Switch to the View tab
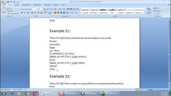The height and width of the screenshot is (96, 171). coord(63,5)
